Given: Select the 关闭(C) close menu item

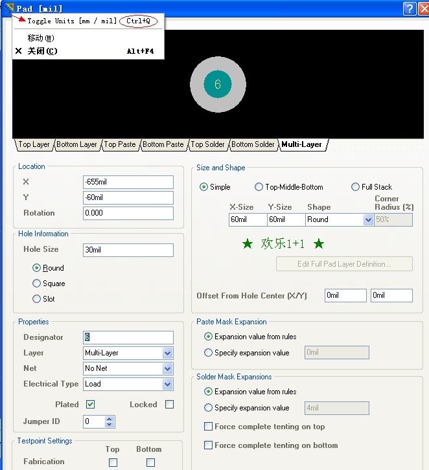Looking at the screenshot, I should 88,51.
